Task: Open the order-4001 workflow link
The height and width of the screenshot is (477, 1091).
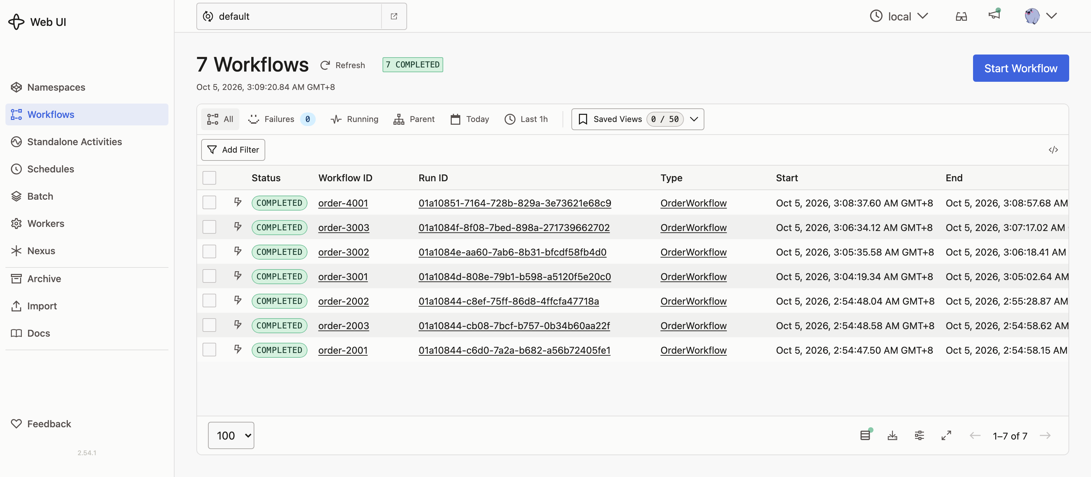Action: point(343,203)
